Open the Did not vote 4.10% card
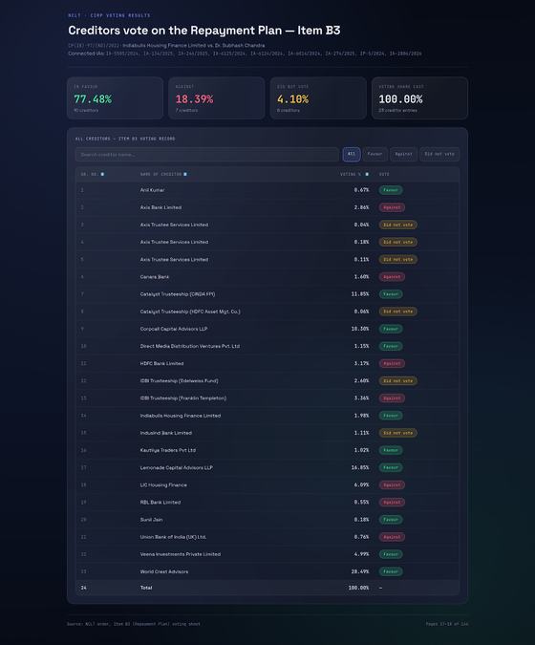The height and width of the screenshot is (645, 535). tap(318, 97)
